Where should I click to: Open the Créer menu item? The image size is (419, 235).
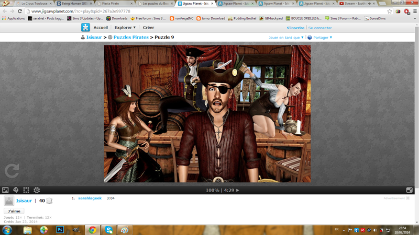coord(148,28)
